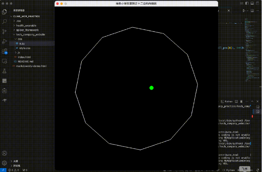Open the Explorer view in activity bar
The width and height of the screenshot is (262, 172).
[x=5, y=12]
